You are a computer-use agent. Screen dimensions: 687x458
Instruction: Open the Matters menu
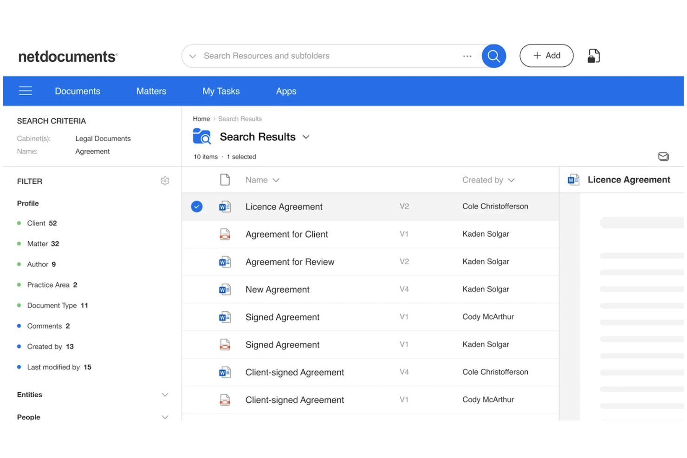point(151,91)
